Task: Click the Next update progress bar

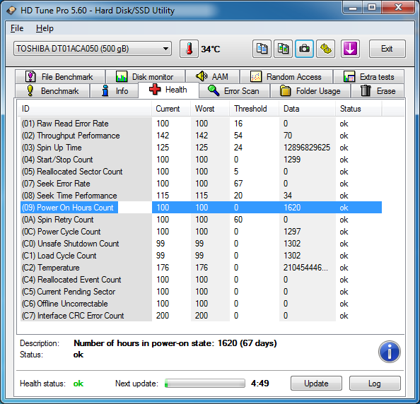Action: [205, 383]
